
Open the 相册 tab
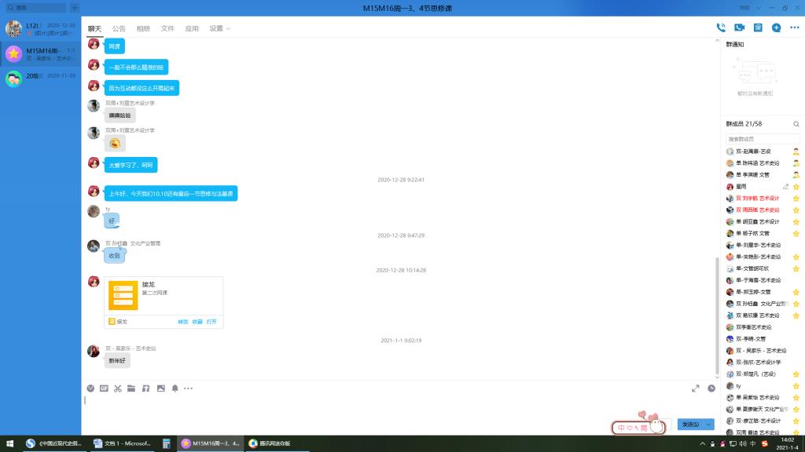[x=143, y=28]
